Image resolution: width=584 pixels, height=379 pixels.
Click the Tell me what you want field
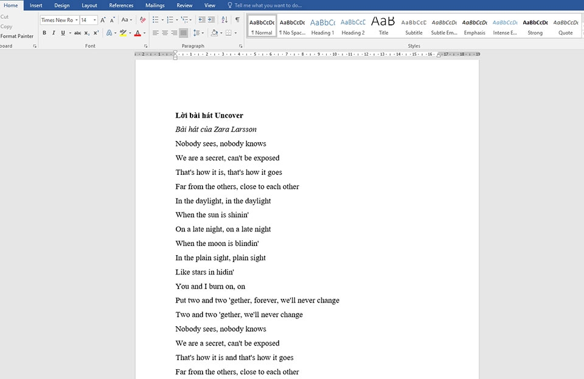pyautogui.click(x=268, y=5)
